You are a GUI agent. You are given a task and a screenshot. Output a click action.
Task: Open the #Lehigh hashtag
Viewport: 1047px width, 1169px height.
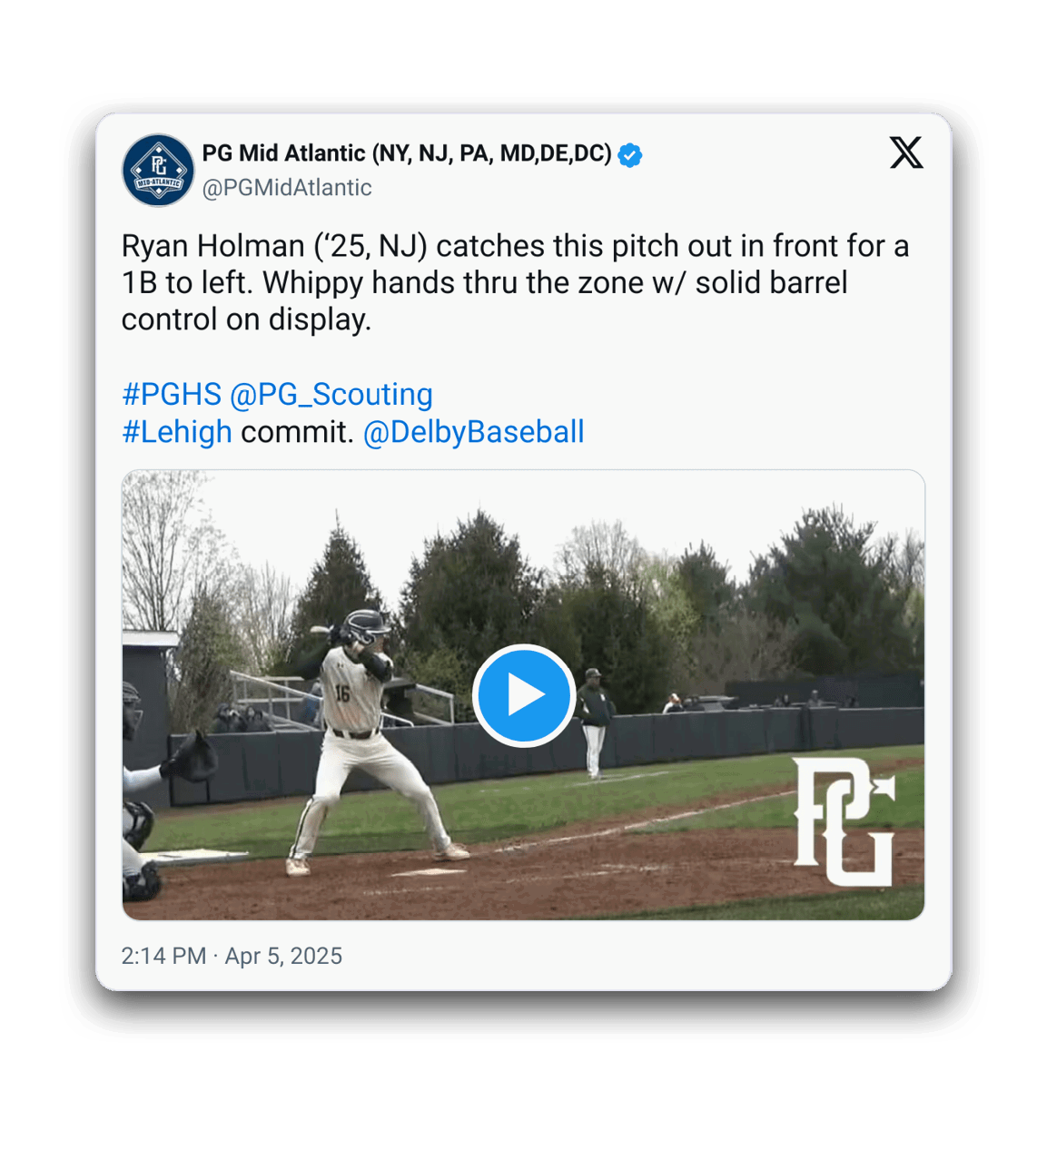177,431
